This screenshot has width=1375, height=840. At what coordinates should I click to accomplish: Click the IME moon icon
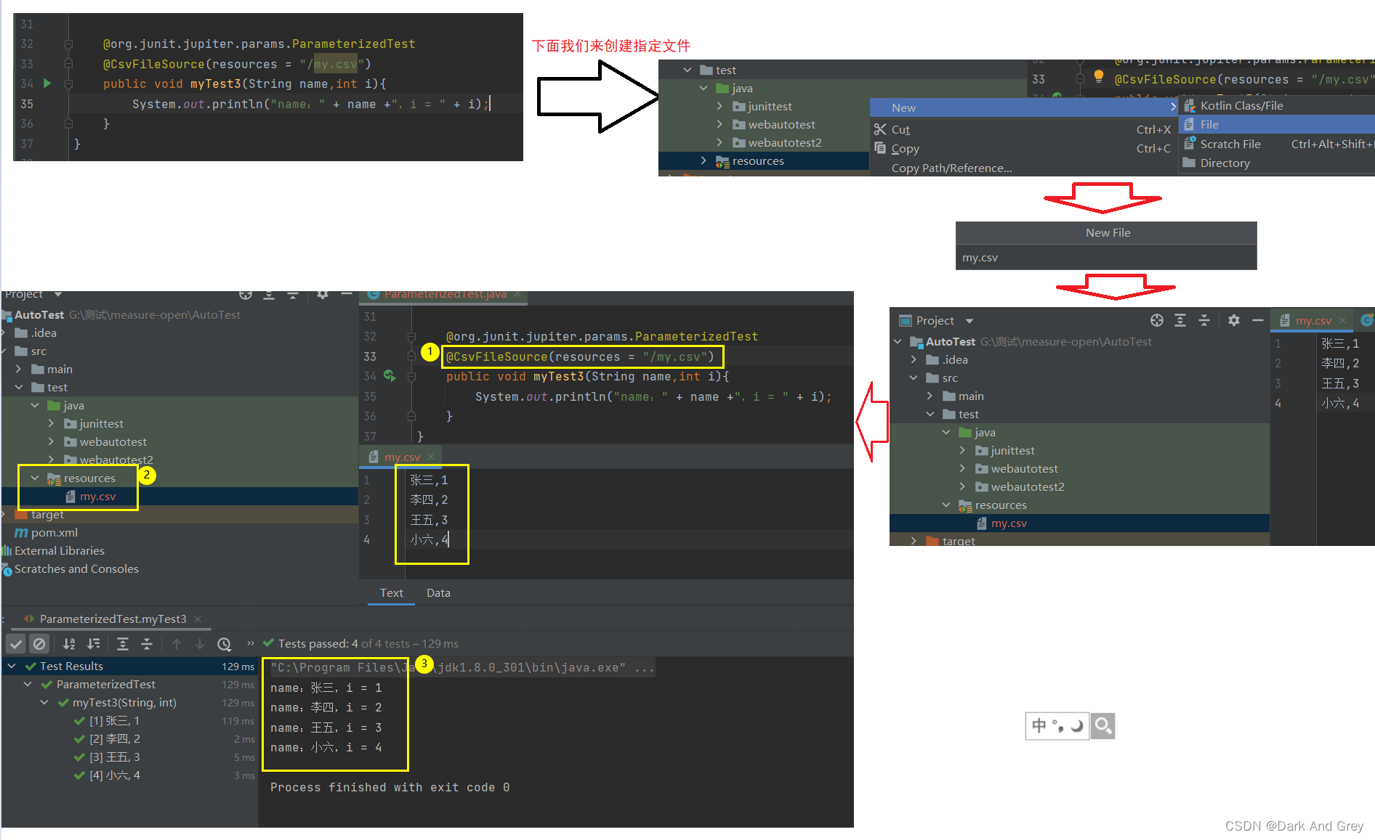(1077, 725)
